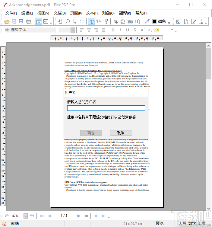212x227 pixels.
Task: Toggle Underline formatting
Action: point(127,30)
